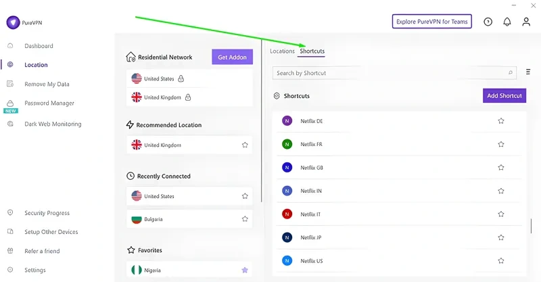The height and width of the screenshot is (282, 541).
Task: Favorite the Netflix JP shortcut star
Action: [501, 237]
